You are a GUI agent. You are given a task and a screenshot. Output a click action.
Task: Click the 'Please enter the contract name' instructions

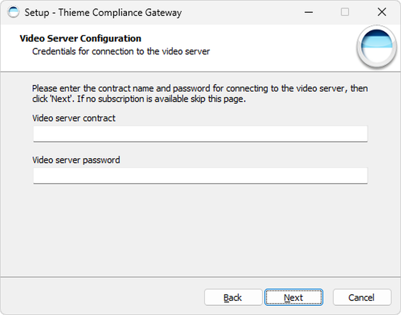[x=200, y=88]
